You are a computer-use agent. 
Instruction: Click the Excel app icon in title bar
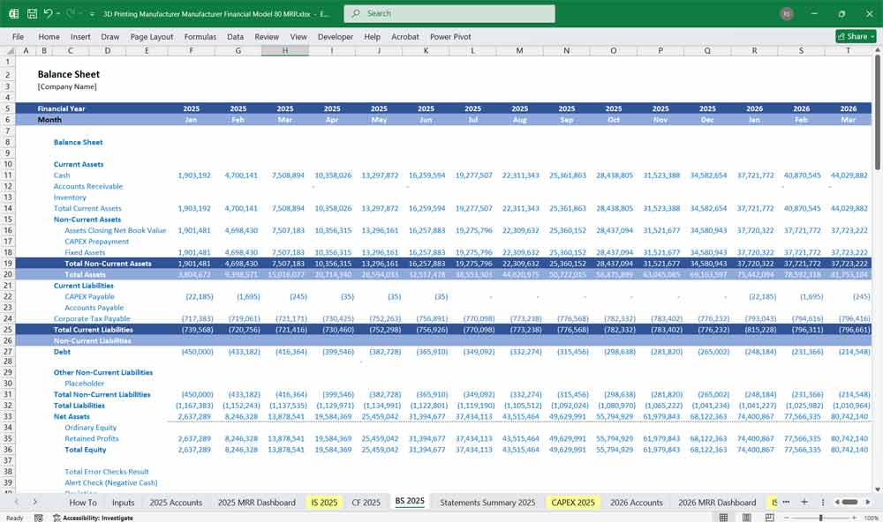pos(13,13)
